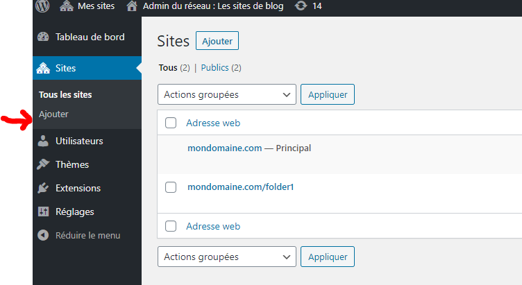522x285 pixels.
Task: Click the Thèmes brush icon
Action: pyautogui.click(x=44, y=165)
